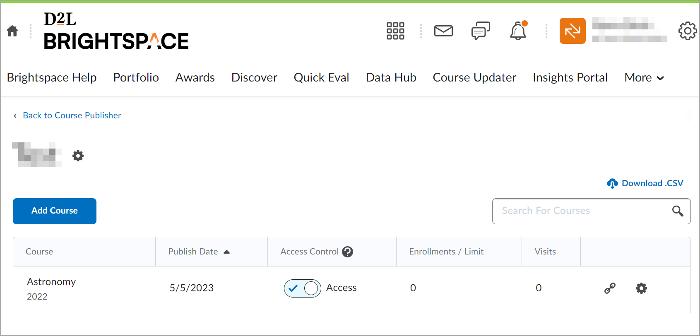Click the Visits column header
This screenshot has width=700, height=336.
coord(545,252)
